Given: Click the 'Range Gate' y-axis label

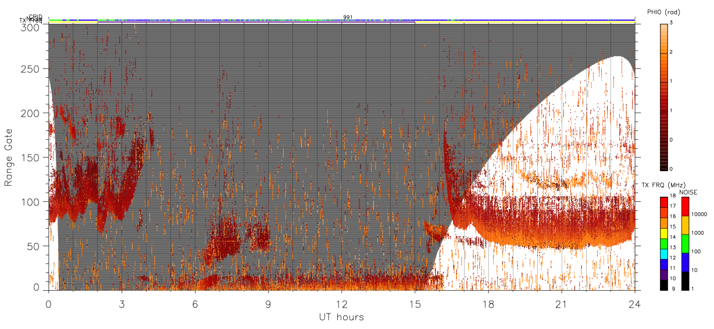Looking at the screenshot, I should click(9, 157).
